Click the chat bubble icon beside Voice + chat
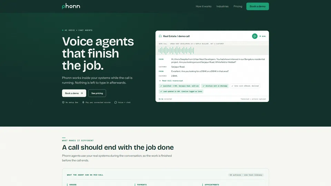 [x=116, y=102]
